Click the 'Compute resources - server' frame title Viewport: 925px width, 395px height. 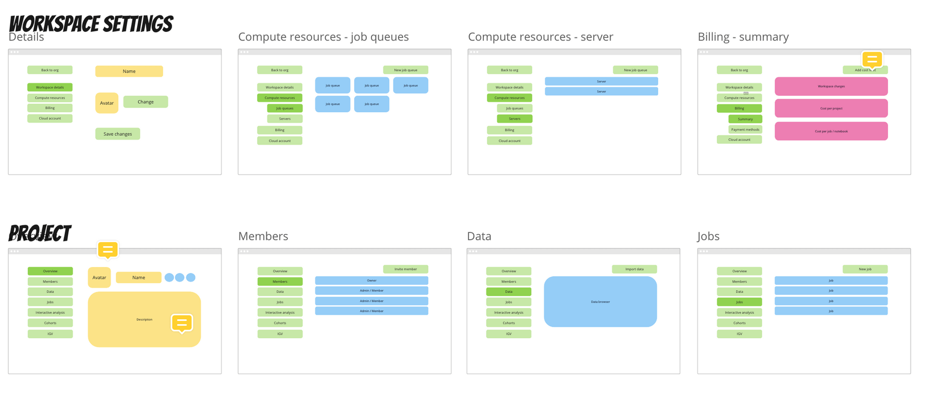tap(541, 37)
